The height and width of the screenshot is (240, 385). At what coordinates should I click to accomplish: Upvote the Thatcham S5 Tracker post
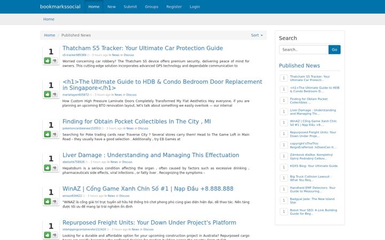pos(48,60)
